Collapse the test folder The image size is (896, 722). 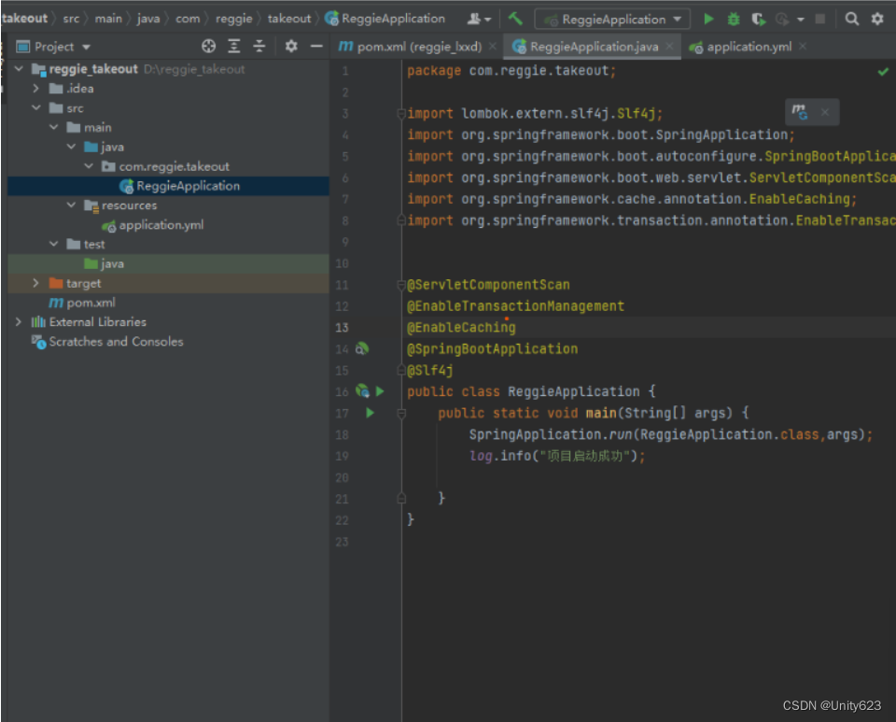click(54, 244)
